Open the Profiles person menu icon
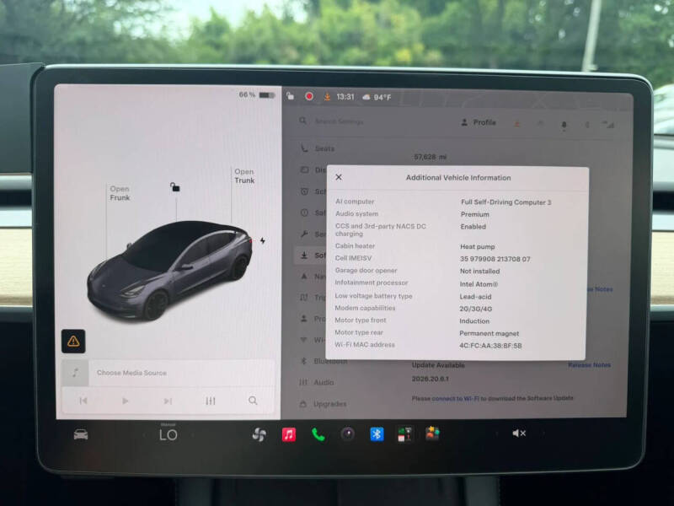Screen dimensions: 674x506 (304, 319)
